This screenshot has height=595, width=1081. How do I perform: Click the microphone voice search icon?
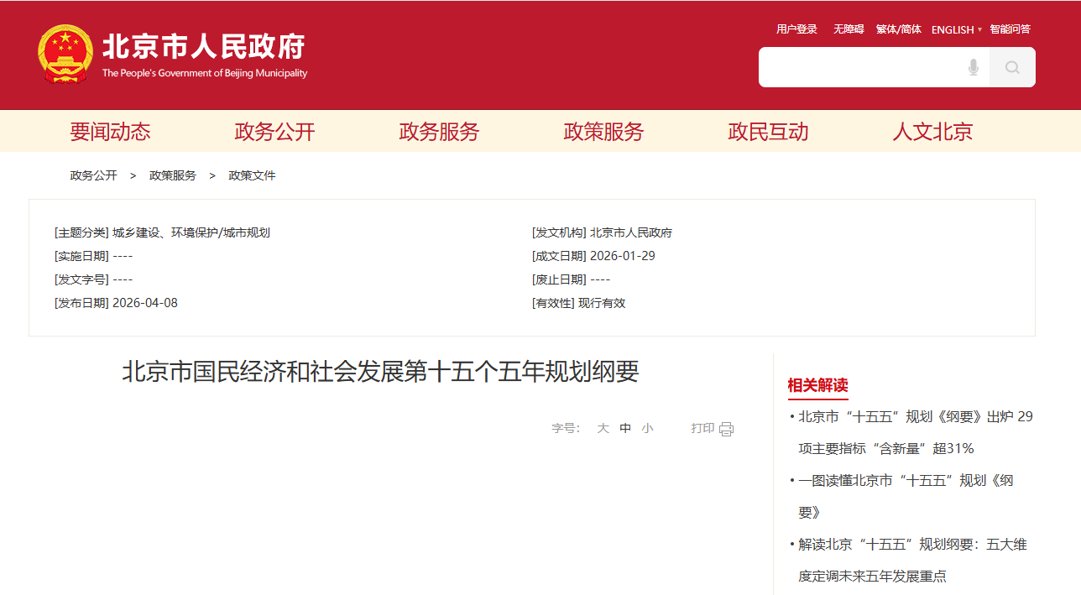tap(973, 67)
